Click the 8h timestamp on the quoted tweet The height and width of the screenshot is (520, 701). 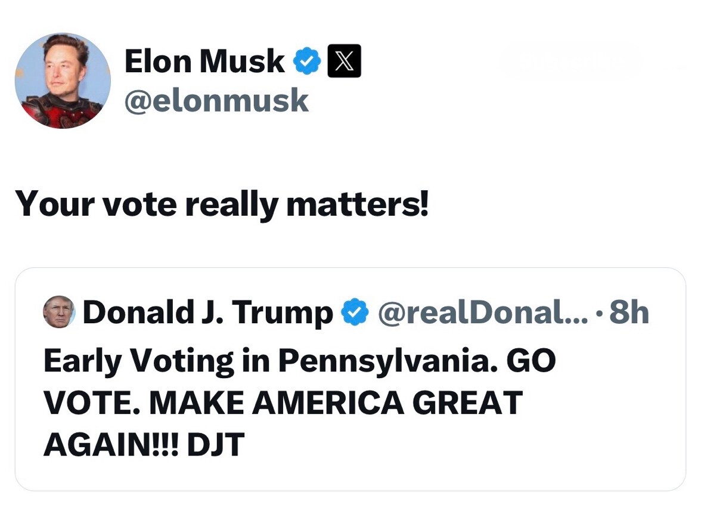(x=629, y=312)
